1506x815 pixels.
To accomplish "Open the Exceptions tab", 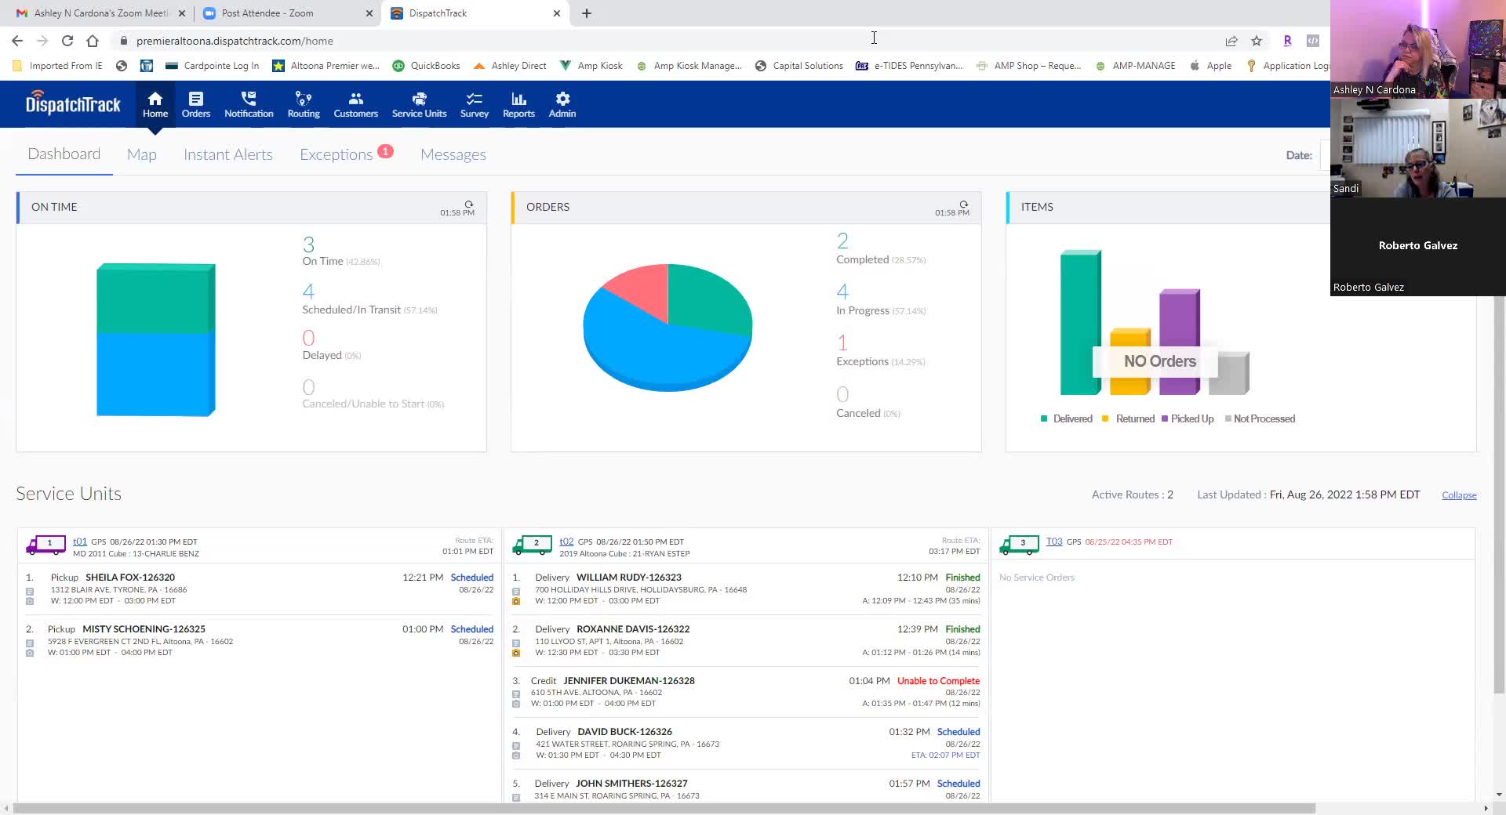I will (x=336, y=154).
